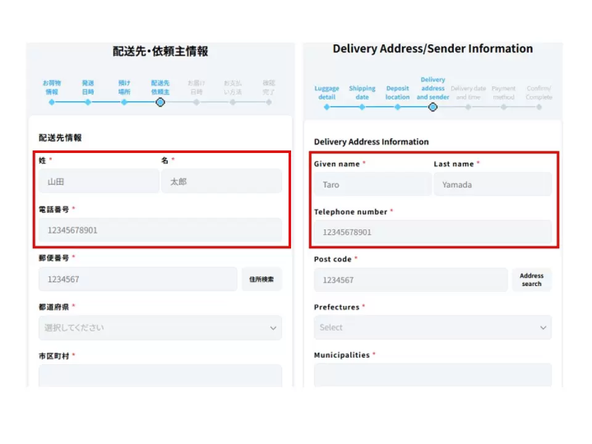592x444 pixels.
Task: Click the 電話番号 input field
Action: coord(160,230)
